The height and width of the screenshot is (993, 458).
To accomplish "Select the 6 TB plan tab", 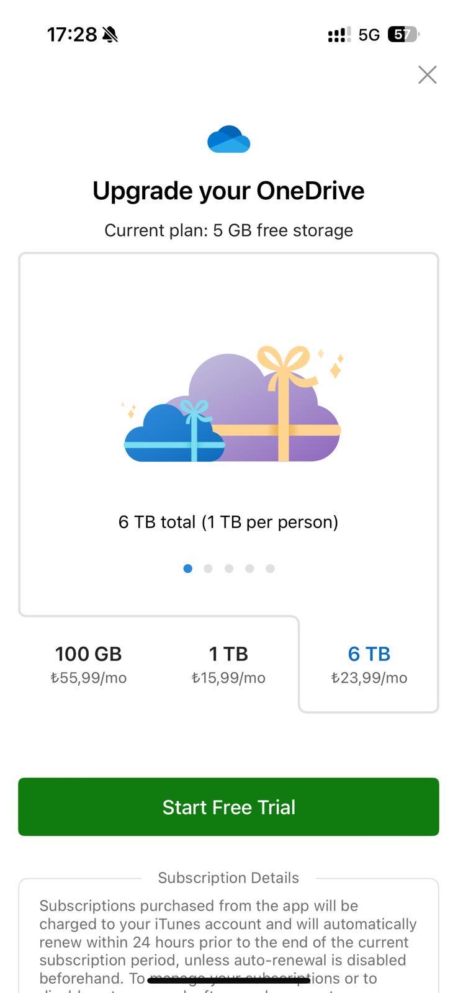I will [369, 664].
